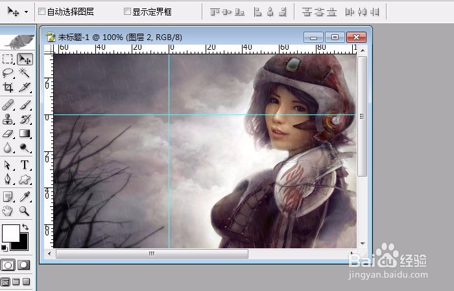
Task: Align right edges of layers
Action: click(x=283, y=12)
